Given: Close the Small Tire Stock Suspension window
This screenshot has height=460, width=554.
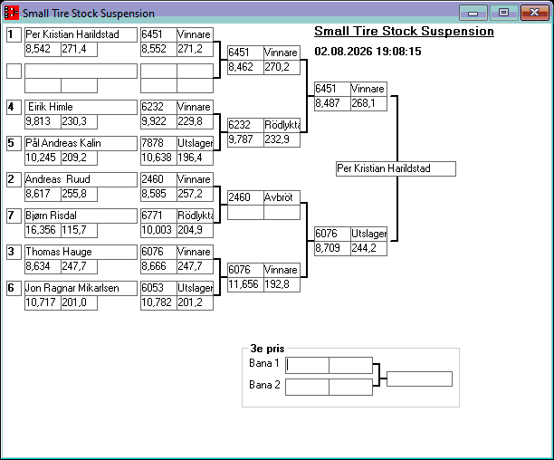Looking at the screenshot, I should coord(535,13).
